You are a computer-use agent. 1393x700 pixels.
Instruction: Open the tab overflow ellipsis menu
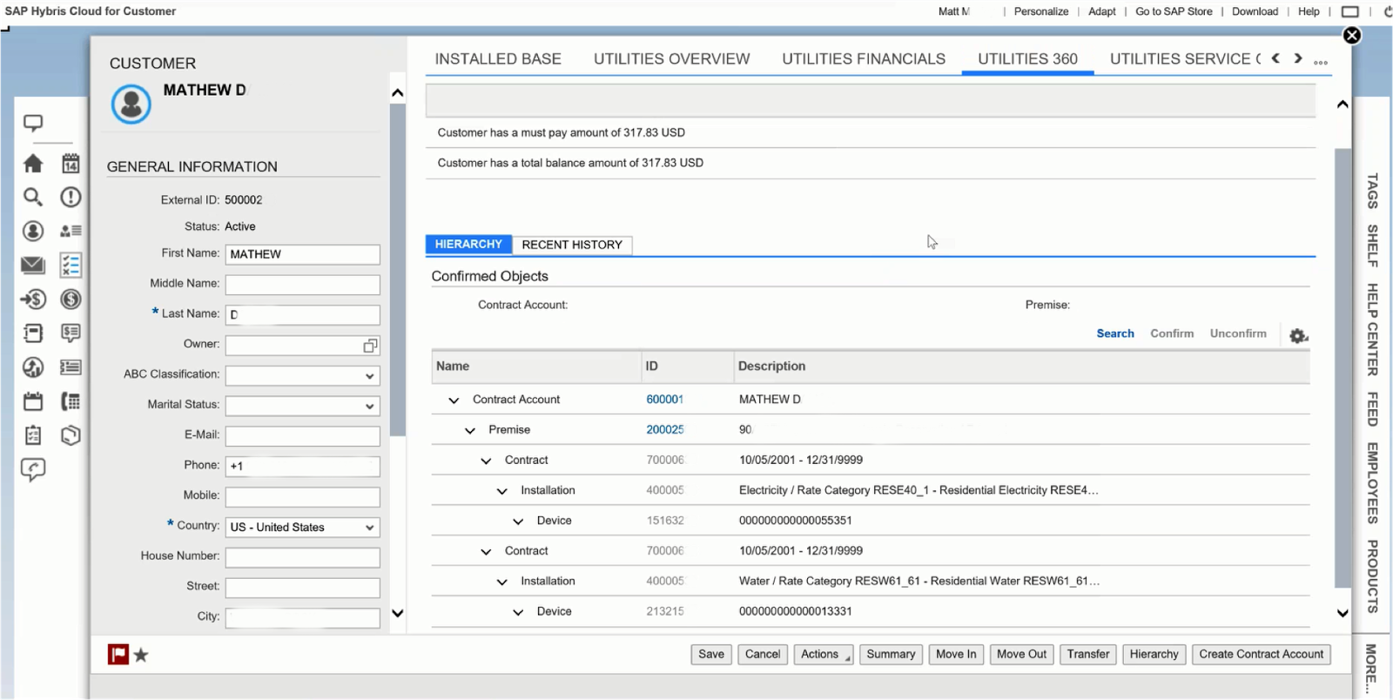coord(1321,62)
